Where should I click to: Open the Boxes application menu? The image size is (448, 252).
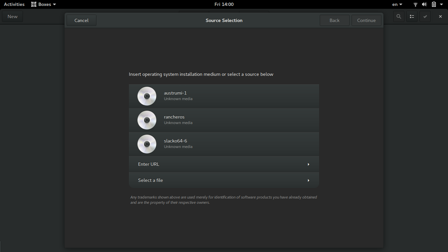(x=44, y=4)
